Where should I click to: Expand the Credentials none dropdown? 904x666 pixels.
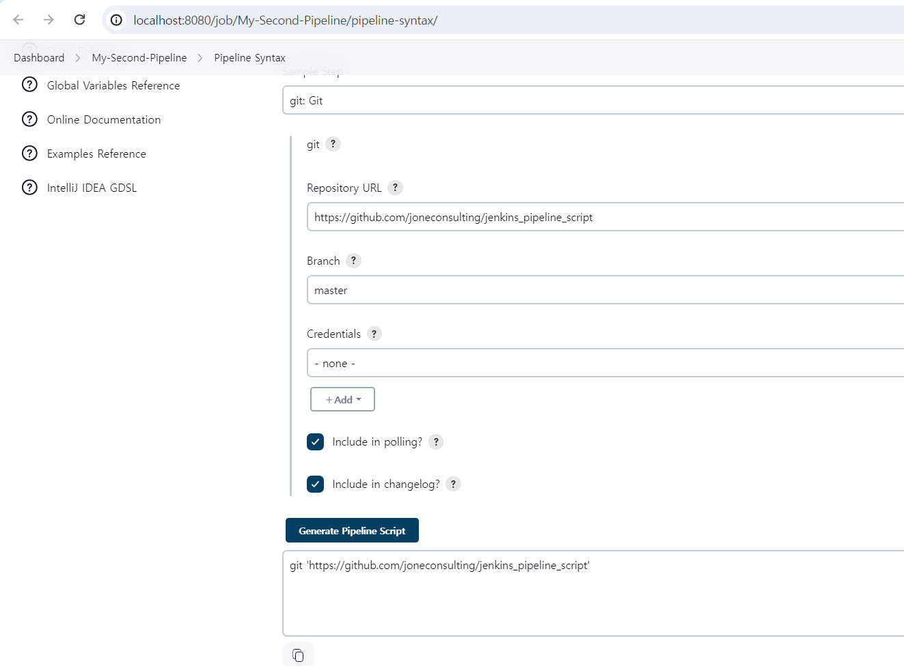click(x=605, y=363)
